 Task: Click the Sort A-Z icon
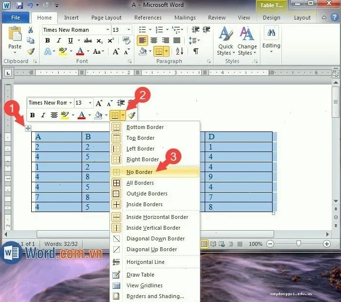pyautogui.click(x=180, y=51)
